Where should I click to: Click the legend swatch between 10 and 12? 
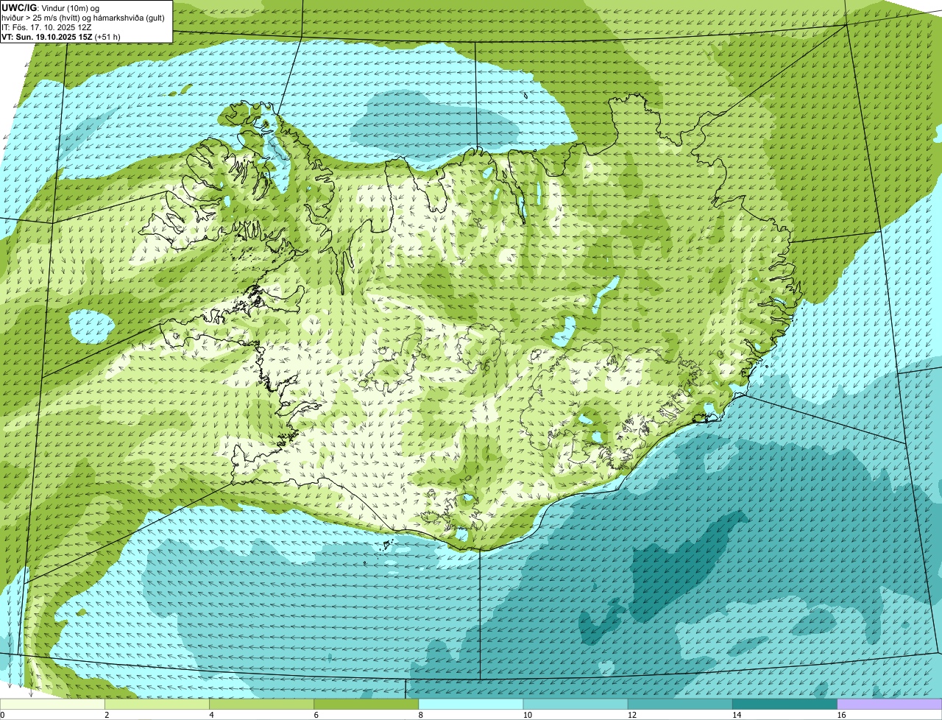click(576, 704)
